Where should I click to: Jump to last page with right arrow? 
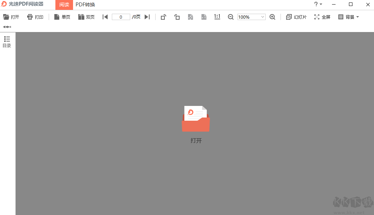click(x=147, y=17)
